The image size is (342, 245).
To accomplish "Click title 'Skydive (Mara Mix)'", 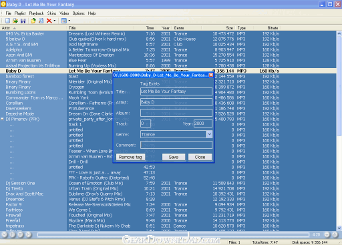I will 87,221.
